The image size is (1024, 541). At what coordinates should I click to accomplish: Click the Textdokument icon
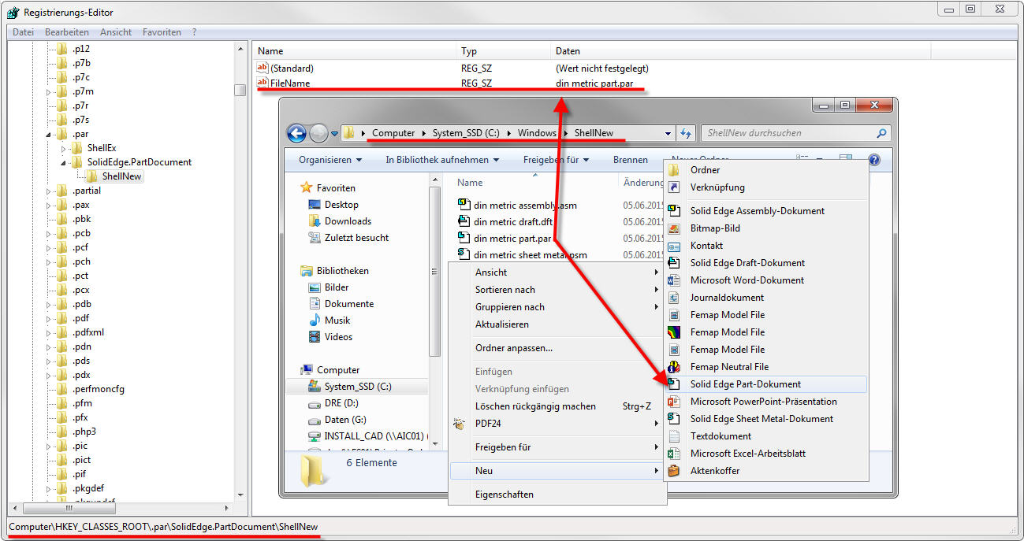[674, 436]
